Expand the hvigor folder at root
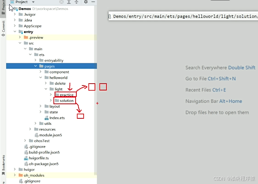 15,169
